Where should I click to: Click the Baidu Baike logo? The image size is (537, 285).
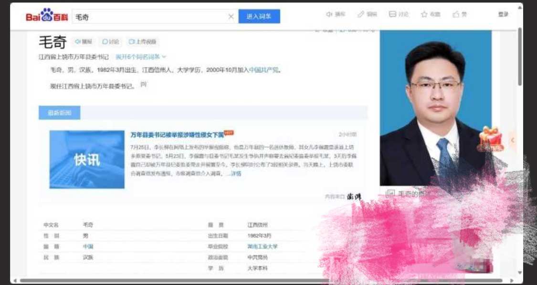[x=47, y=17]
